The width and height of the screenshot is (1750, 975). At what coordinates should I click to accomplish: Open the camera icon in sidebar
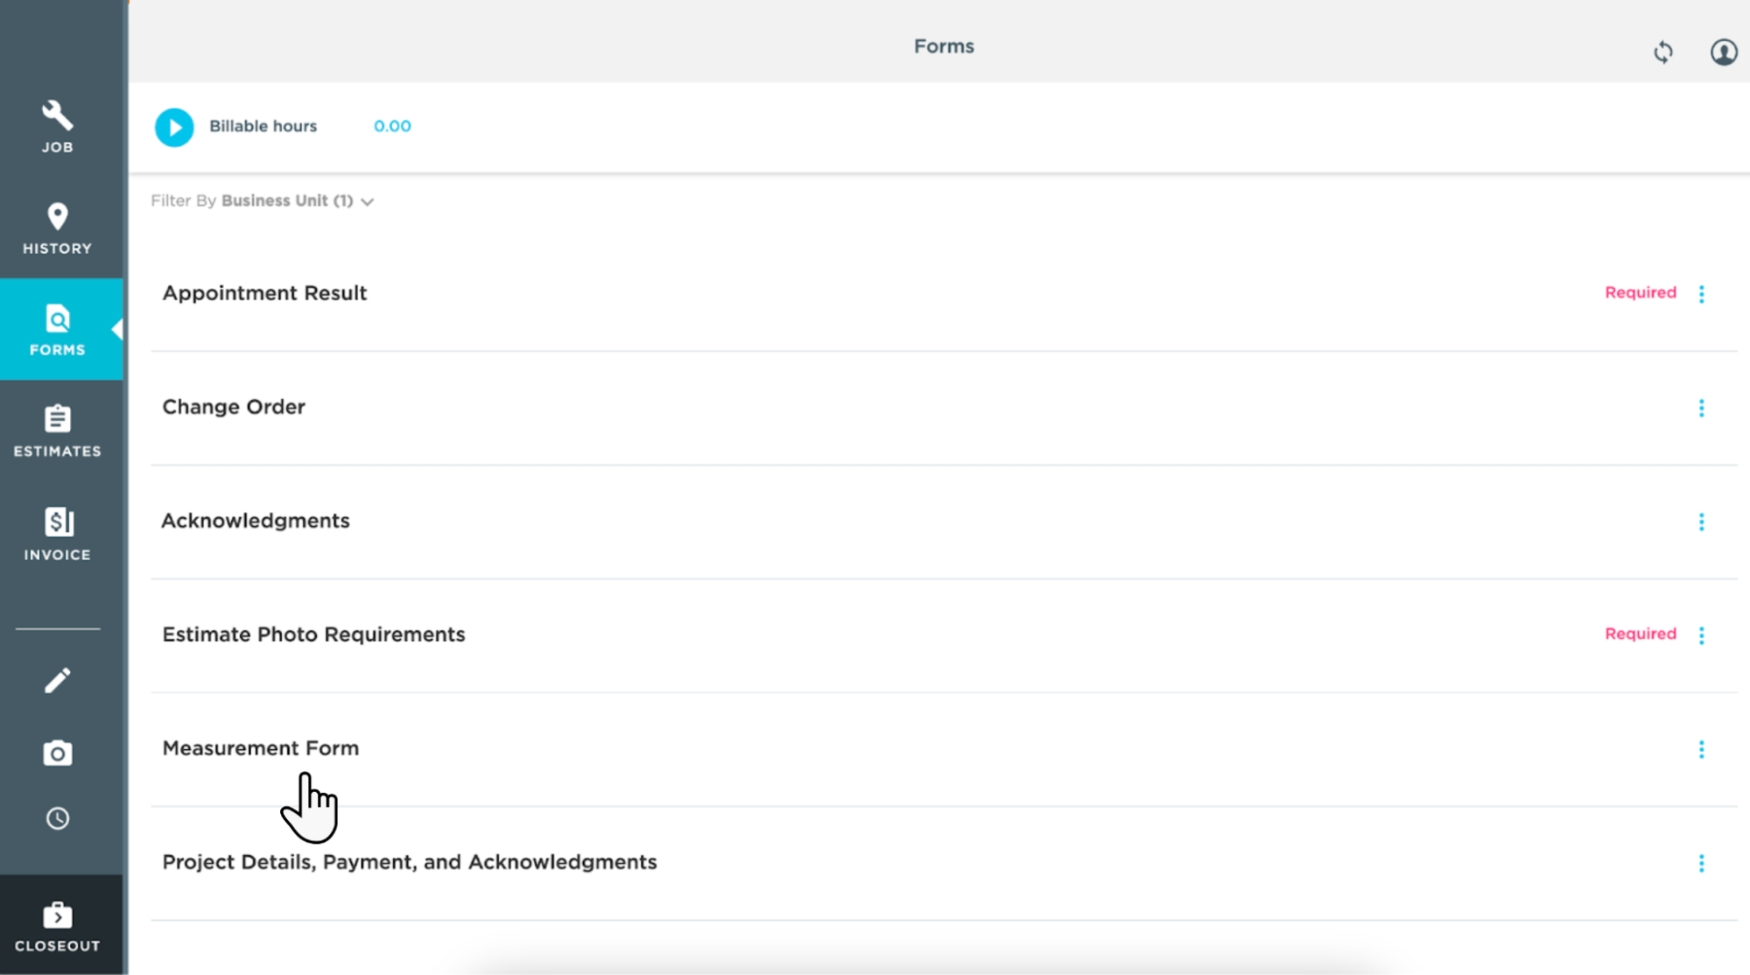[x=58, y=753]
